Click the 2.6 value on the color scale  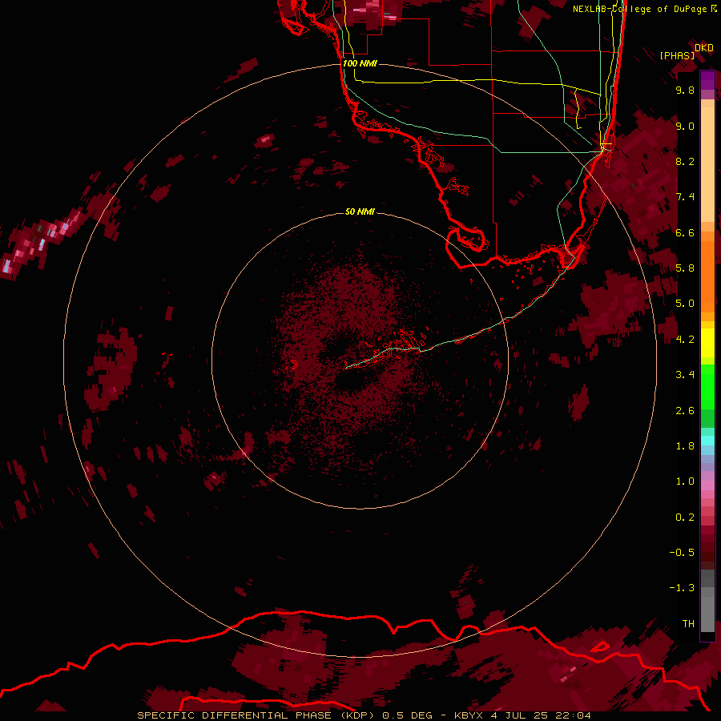[x=685, y=410]
